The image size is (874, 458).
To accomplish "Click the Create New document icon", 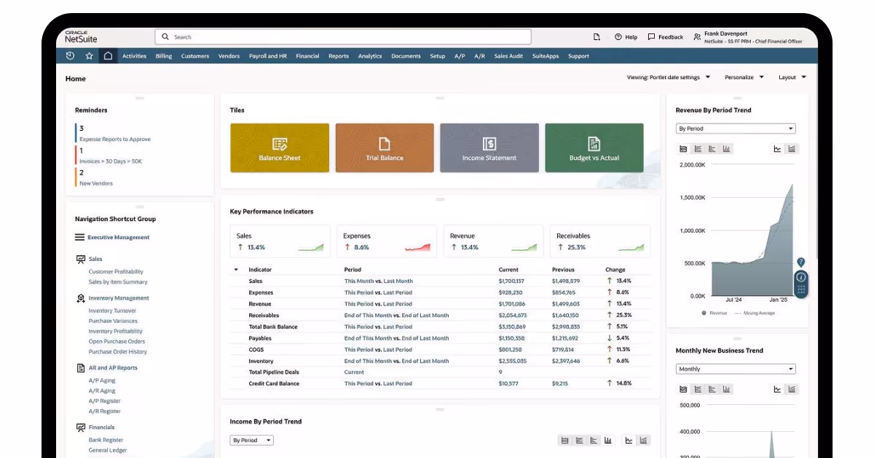I will pos(597,37).
